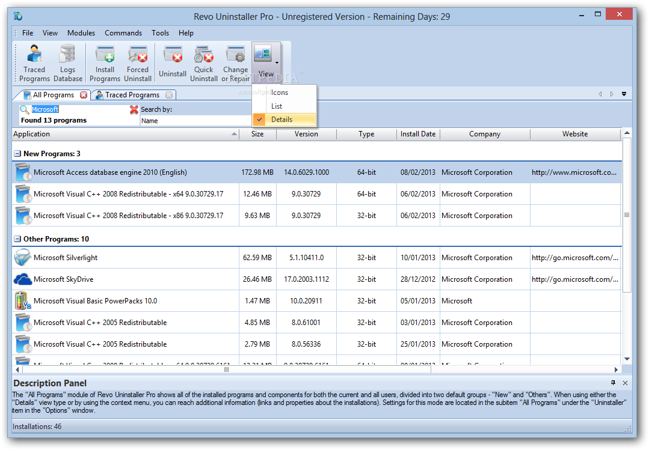Close the Description Panel

(625, 383)
